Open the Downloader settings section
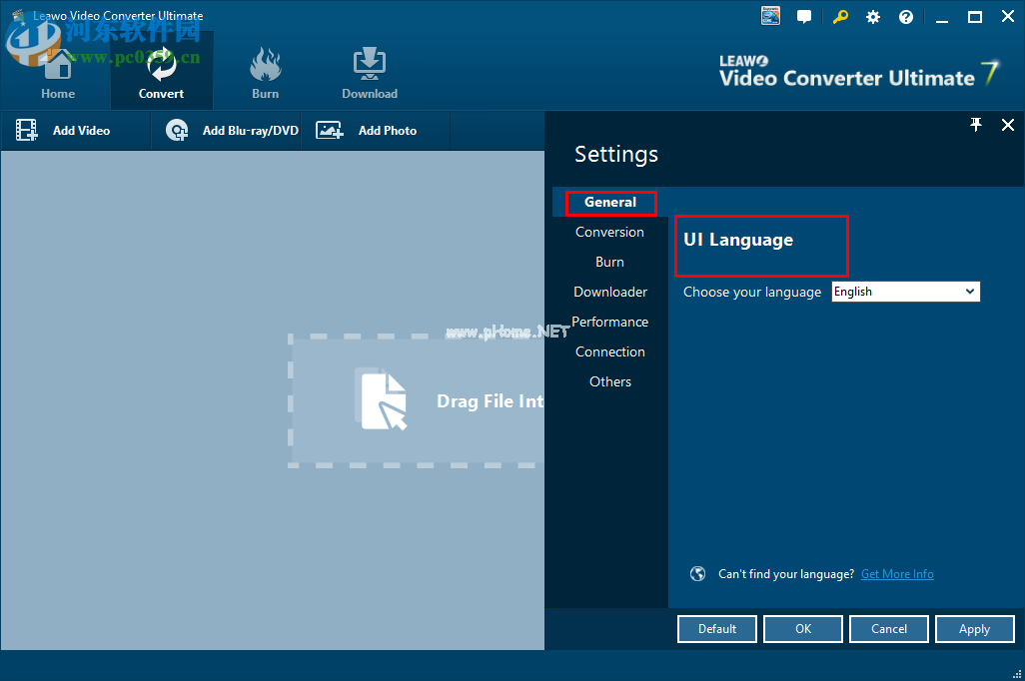This screenshot has height=681, width=1025. (x=610, y=292)
